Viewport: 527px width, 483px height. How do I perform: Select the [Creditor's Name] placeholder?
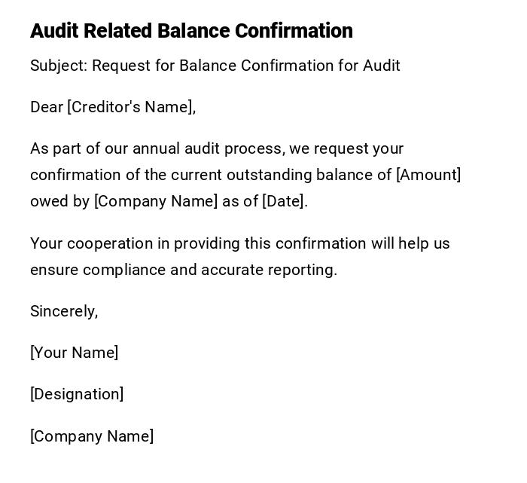129,107
